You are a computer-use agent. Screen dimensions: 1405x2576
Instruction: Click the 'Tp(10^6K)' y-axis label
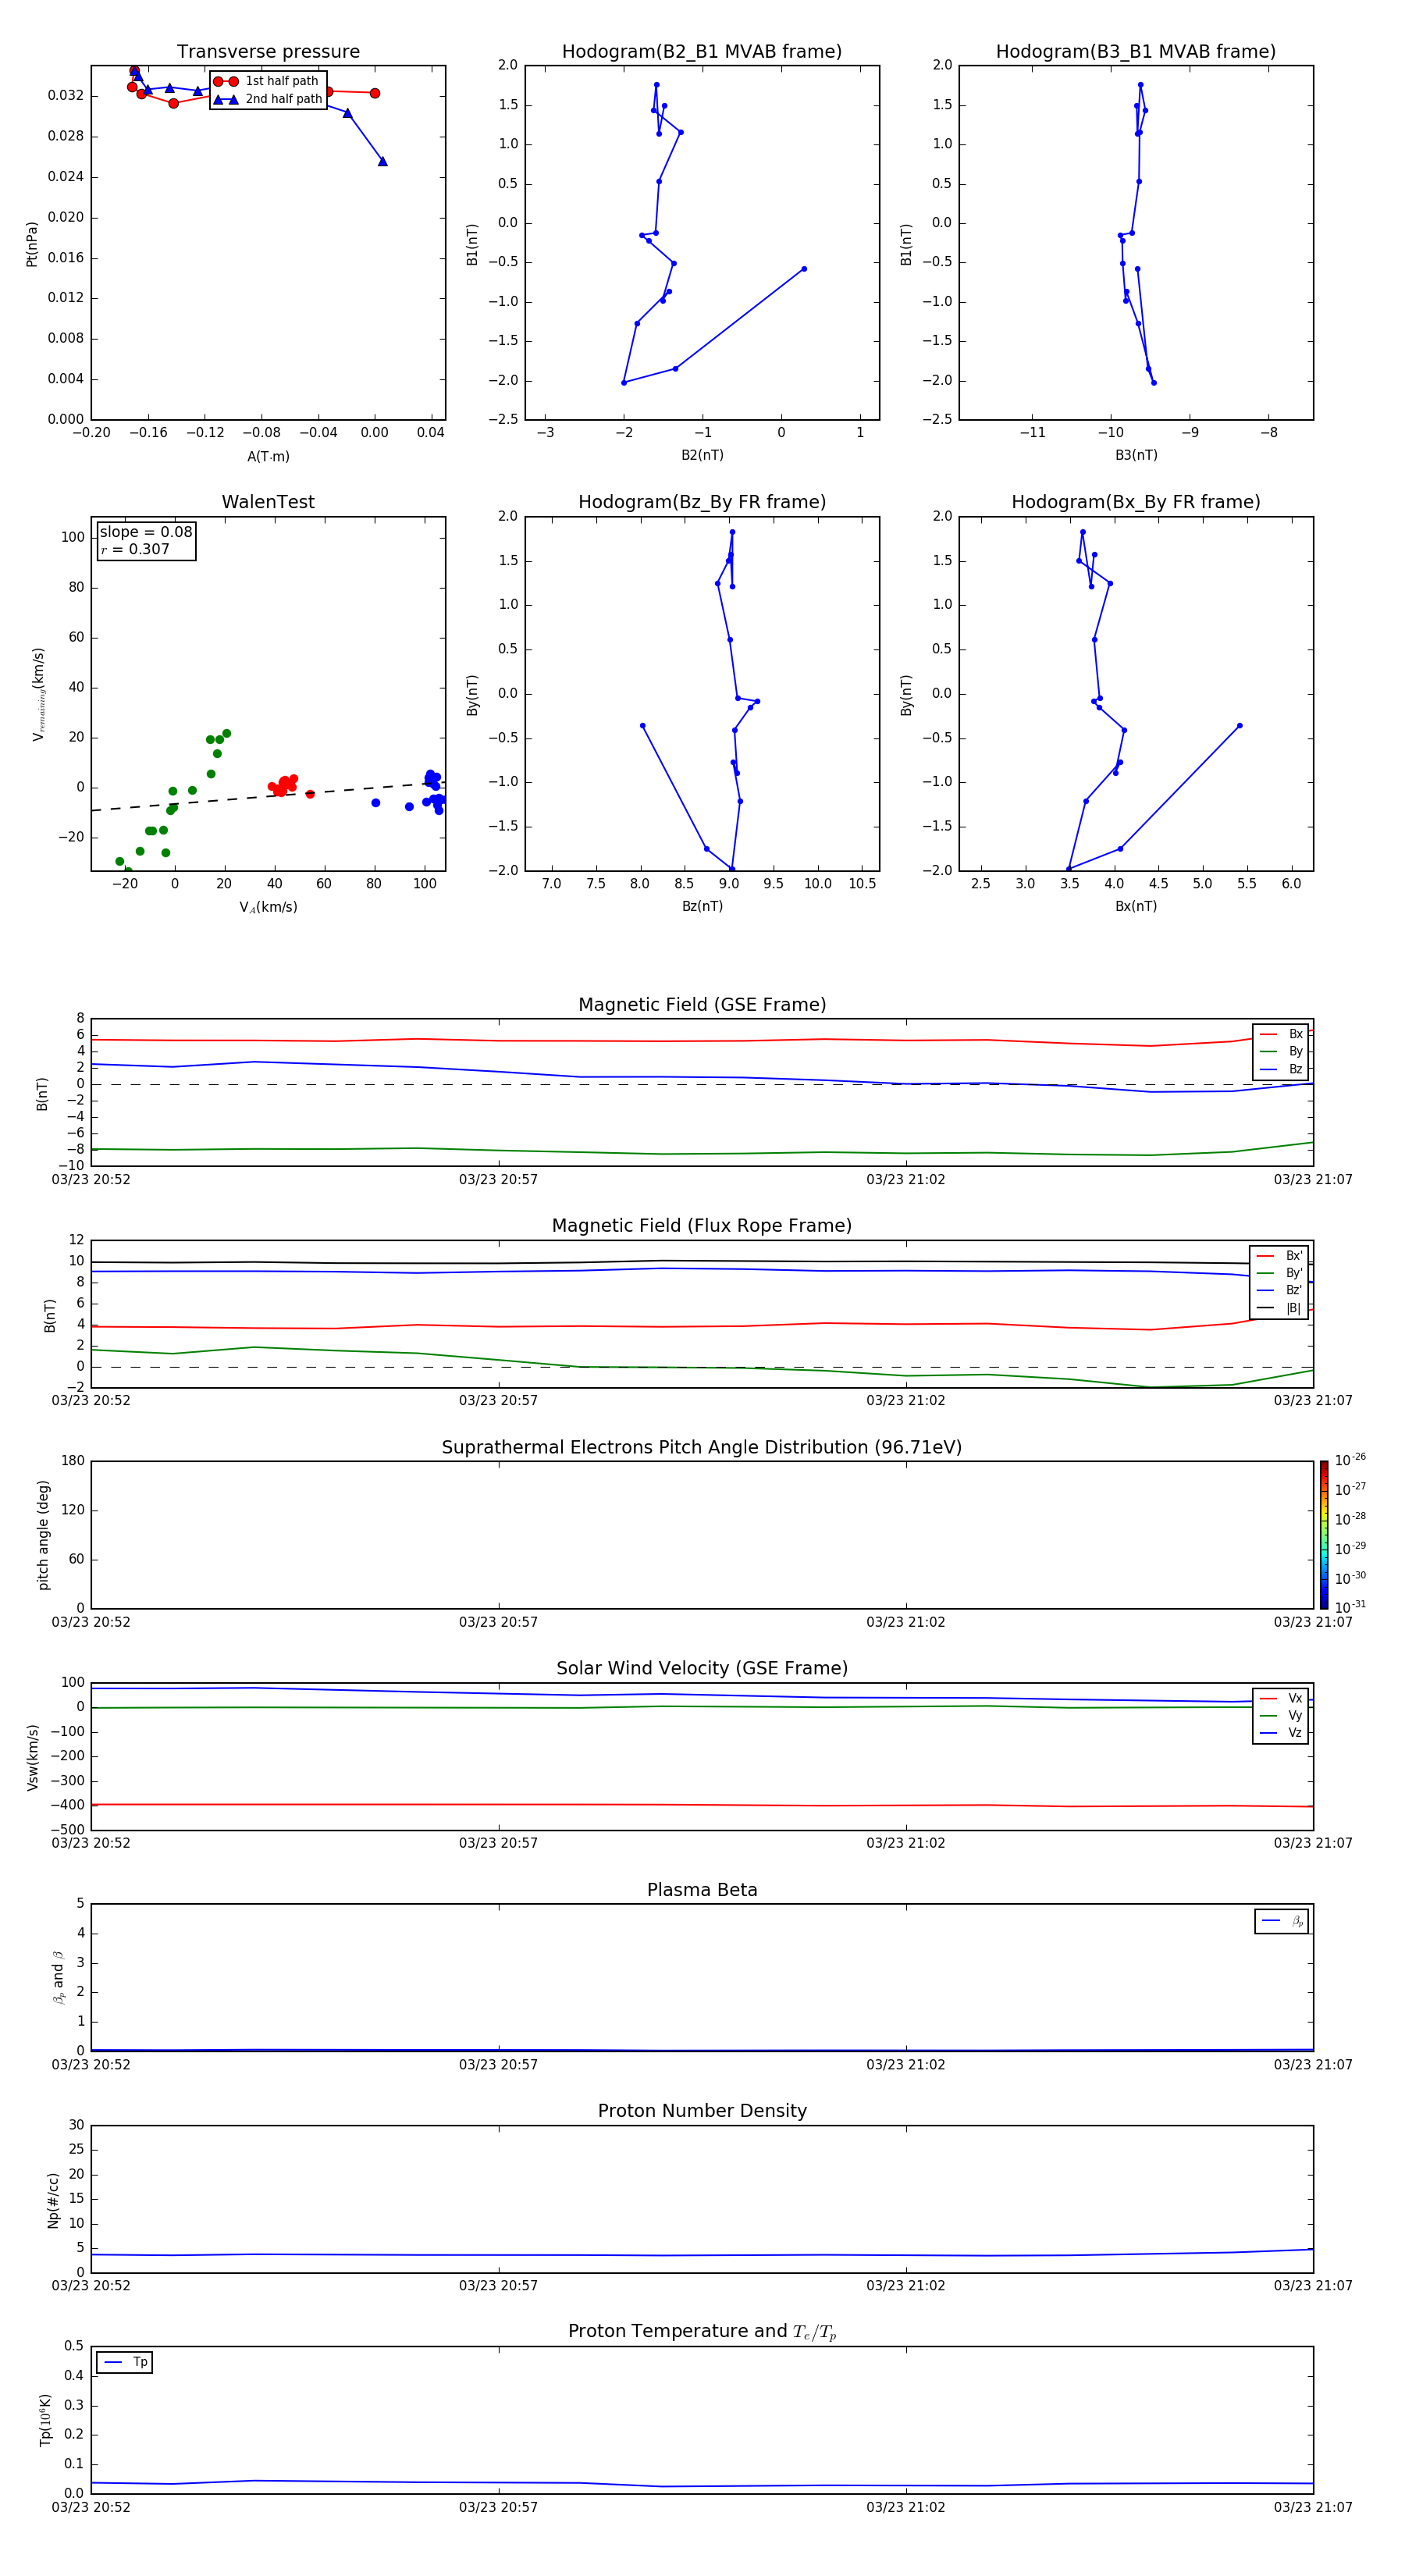pyautogui.click(x=45, y=2420)
